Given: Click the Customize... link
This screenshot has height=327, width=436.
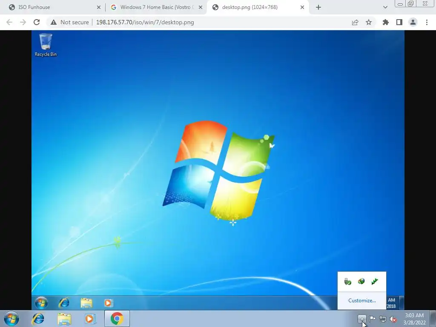Looking at the screenshot, I should 362,301.
